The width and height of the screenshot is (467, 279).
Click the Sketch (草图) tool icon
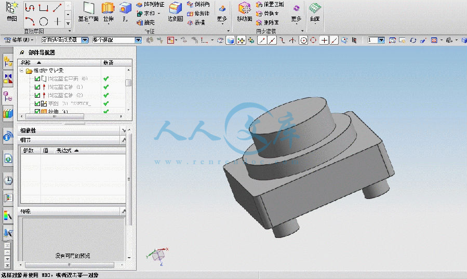coord(11,8)
